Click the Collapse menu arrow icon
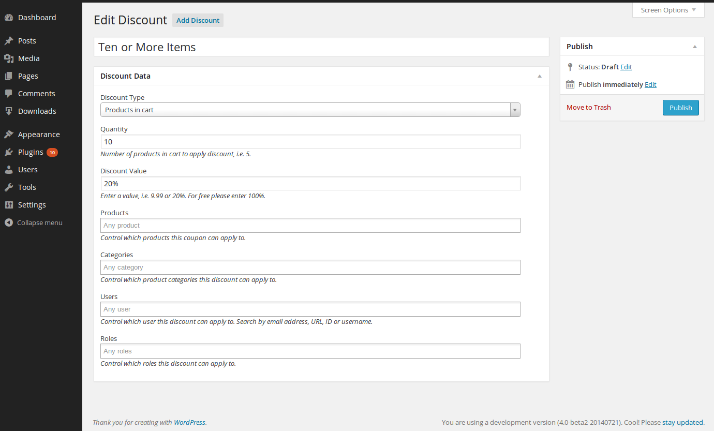 coord(9,222)
